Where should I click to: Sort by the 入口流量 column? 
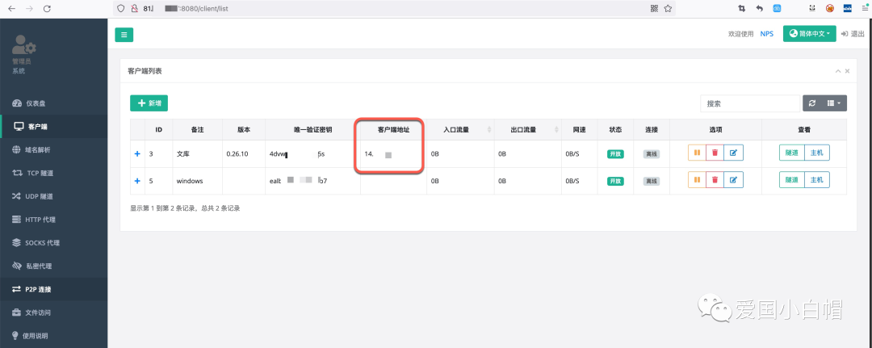pyautogui.click(x=460, y=129)
